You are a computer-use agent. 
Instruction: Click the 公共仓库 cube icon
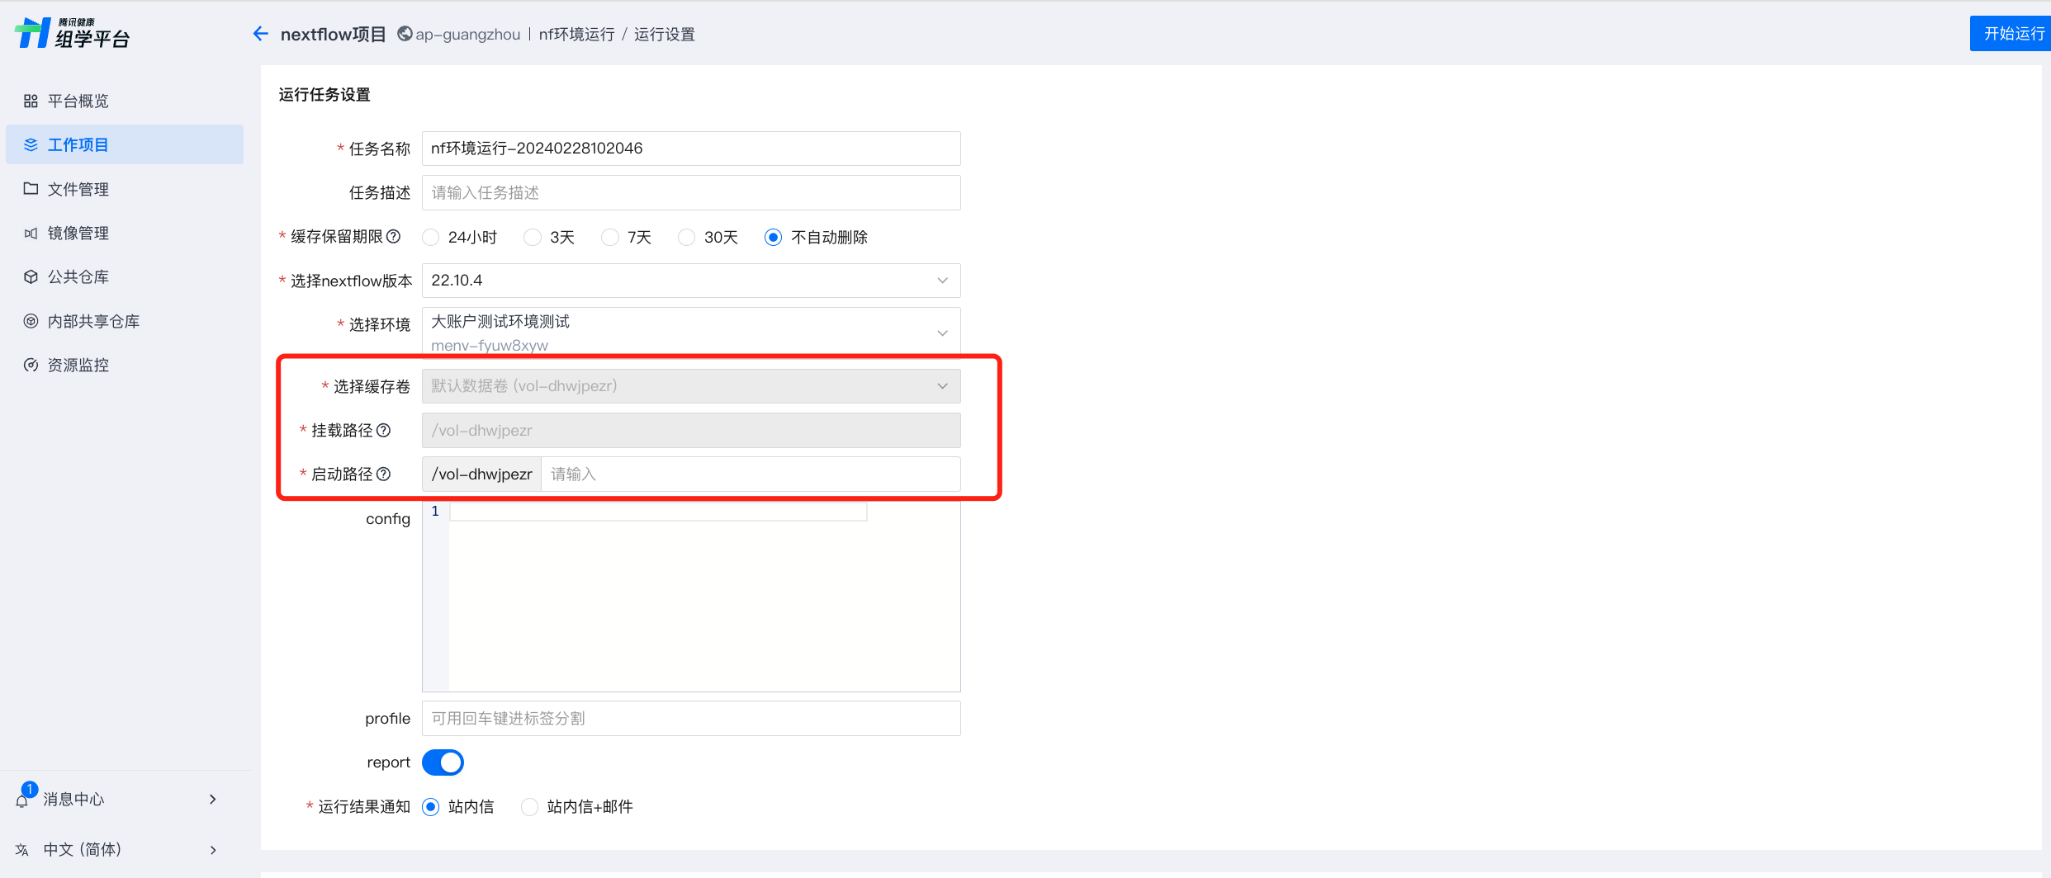[x=31, y=276]
